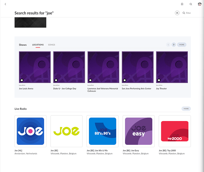
Task: Click the search magnifier icon in the top bar
Action: 191,4
